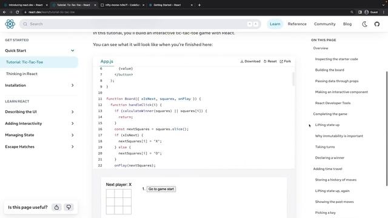
Task: Click the top-left tic-tac-toe square
Action: click(x=110, y=194)
